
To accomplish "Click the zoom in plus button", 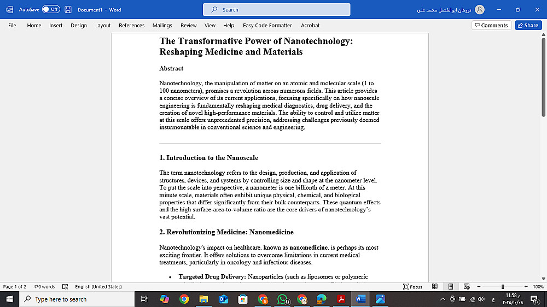I will 526,287.
